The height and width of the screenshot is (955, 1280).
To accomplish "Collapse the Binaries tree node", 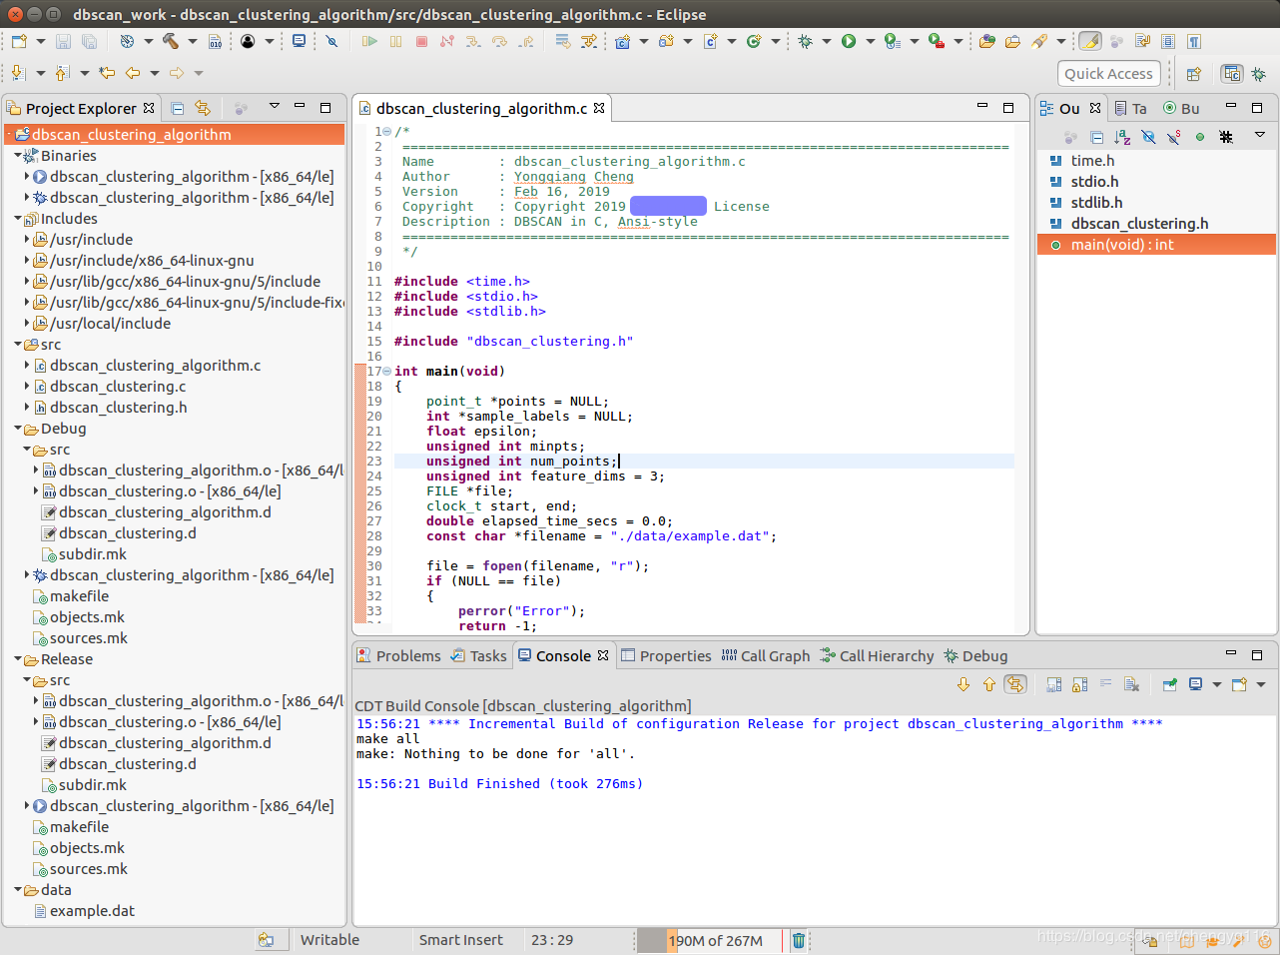I will point(18,156).
